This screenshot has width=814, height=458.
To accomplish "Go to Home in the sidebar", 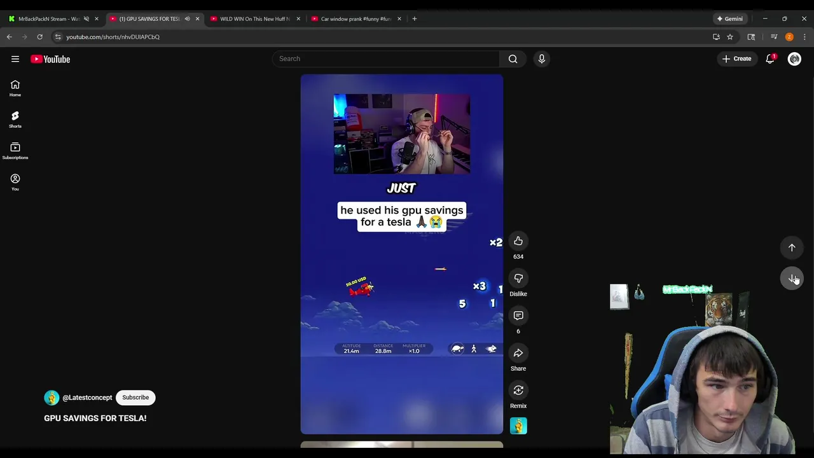I will tap(15, 88).
